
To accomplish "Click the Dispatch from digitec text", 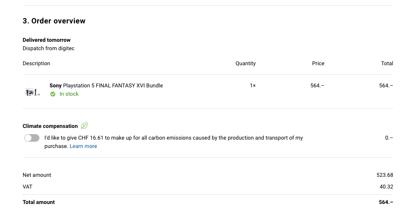I will tap(49, 48).
